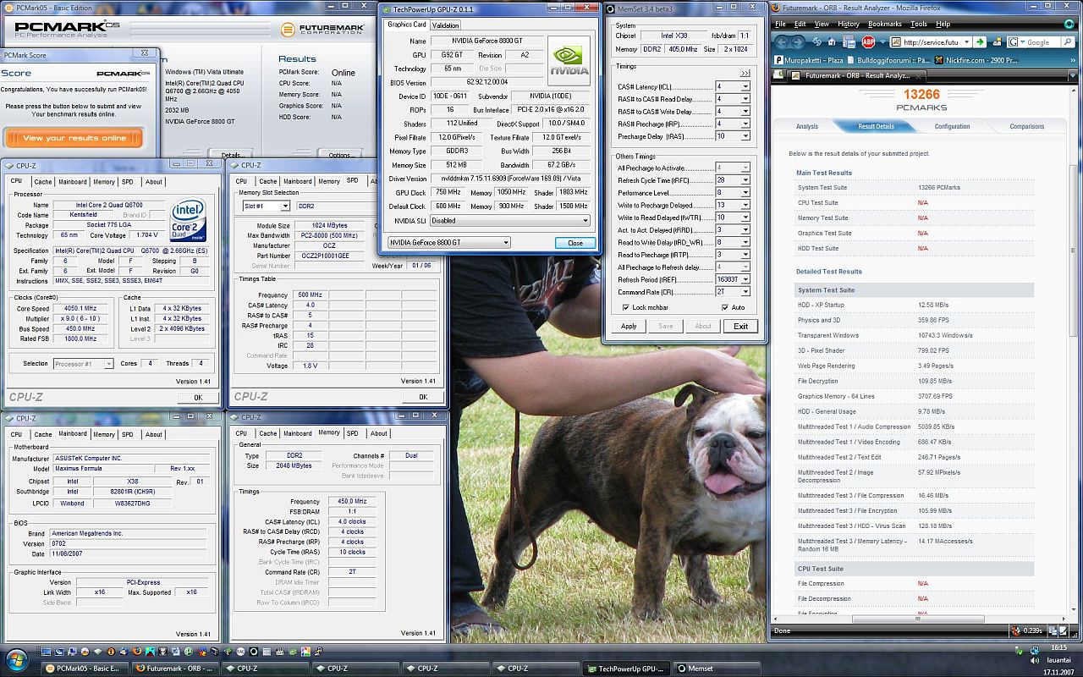This screenshot has height=677, width=1083.
Task: Click the Firefox URL address field
Action: 925,42
